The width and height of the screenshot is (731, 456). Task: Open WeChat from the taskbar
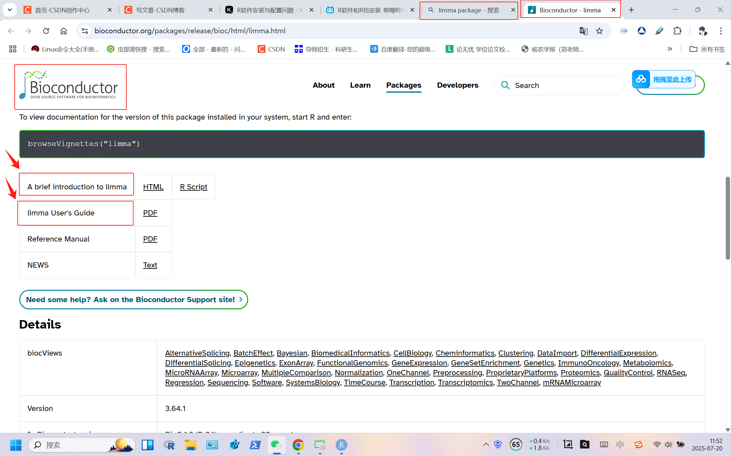point(277,445)
